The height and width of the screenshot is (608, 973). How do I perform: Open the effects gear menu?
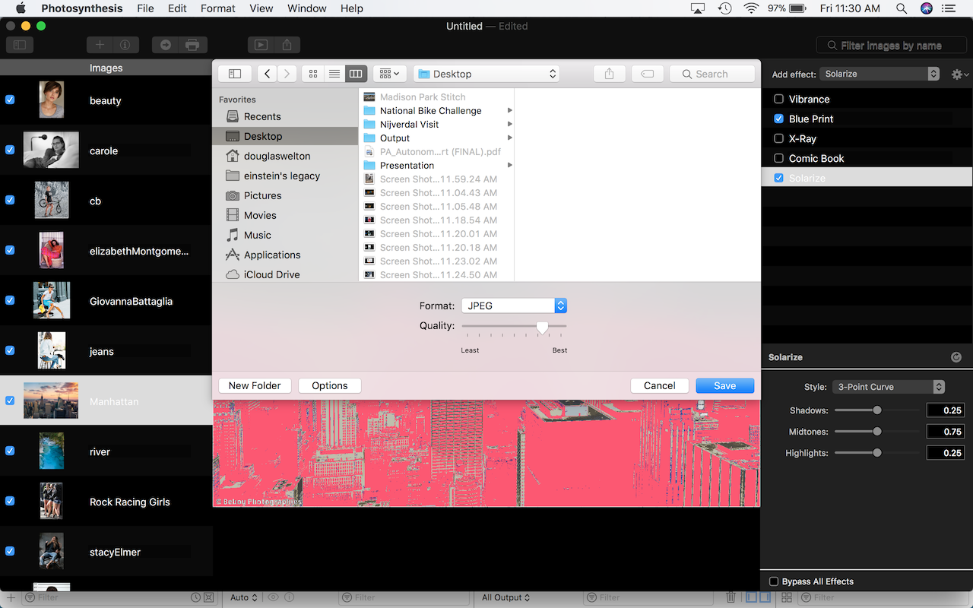(960, 74)
